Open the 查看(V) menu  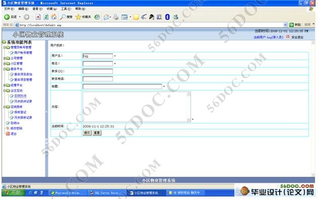[x=37, y=9]
